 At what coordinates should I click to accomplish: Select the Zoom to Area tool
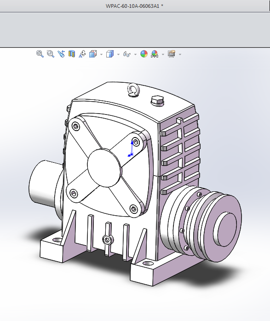[50, 54]
